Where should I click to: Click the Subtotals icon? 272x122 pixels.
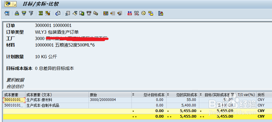(48, 13)
